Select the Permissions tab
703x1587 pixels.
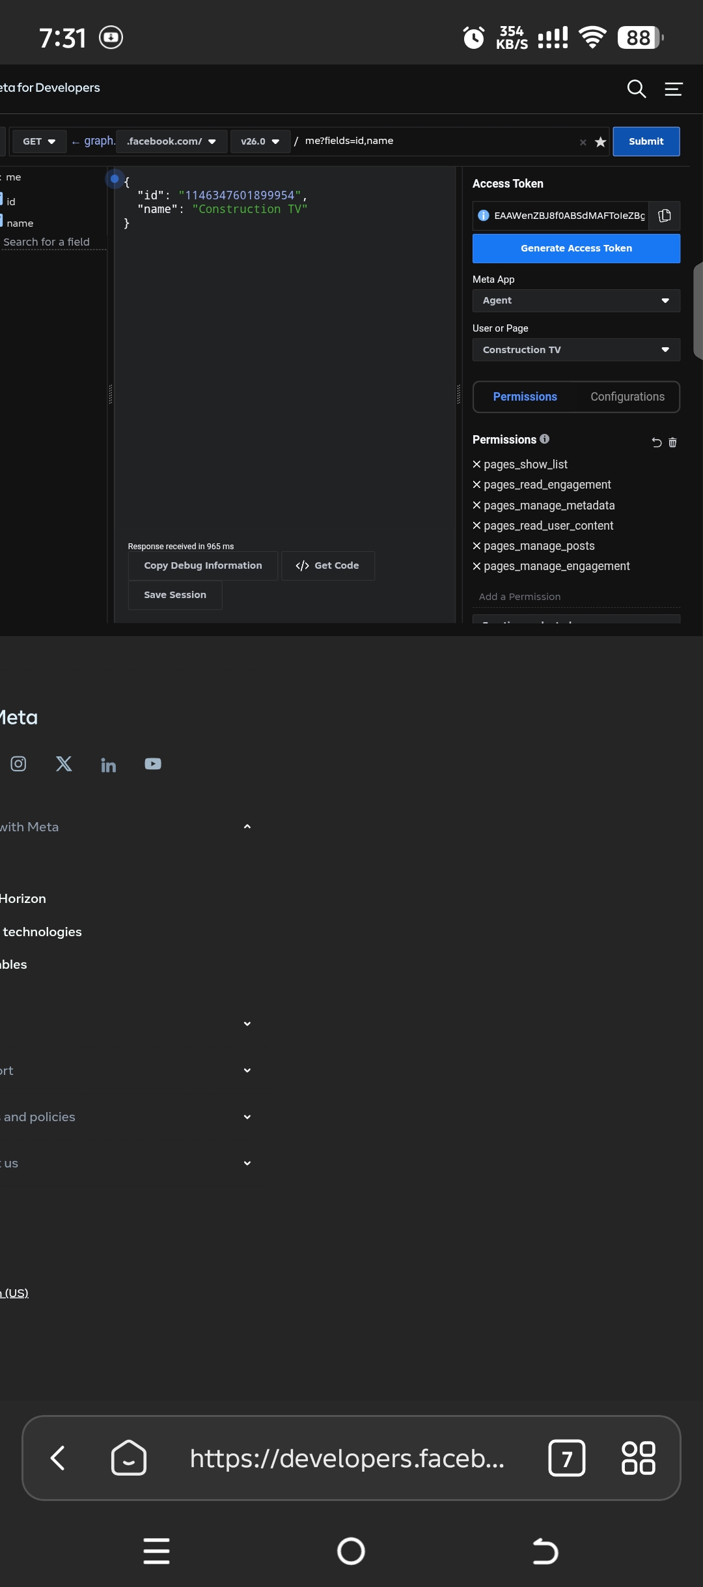coord(525,397)
